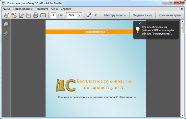Click the vertical scrollbar thumb
186x119 pixels.
(182, 28)
